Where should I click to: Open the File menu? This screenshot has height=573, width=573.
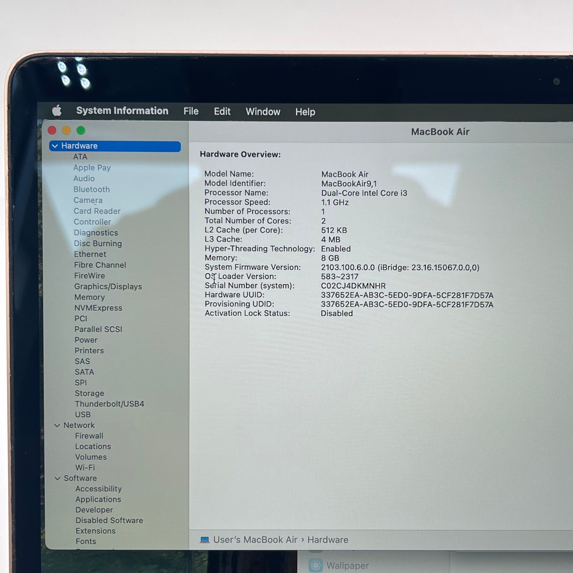pyautogui.click(x=191, y=111)
